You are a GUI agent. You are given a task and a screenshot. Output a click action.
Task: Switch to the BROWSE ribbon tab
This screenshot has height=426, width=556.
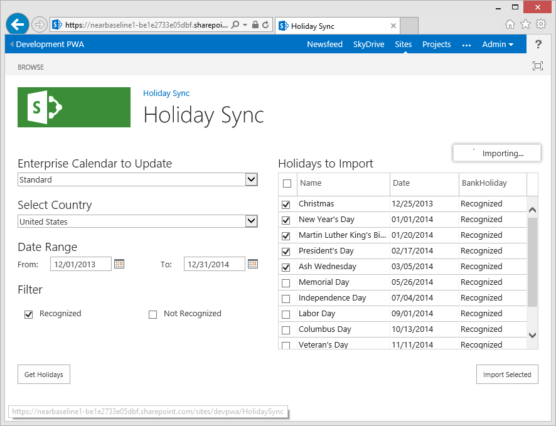31,67
